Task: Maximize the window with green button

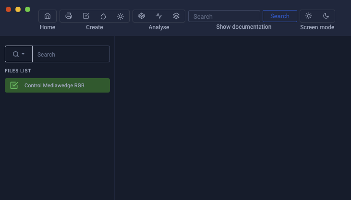Action: pos(28,10)
